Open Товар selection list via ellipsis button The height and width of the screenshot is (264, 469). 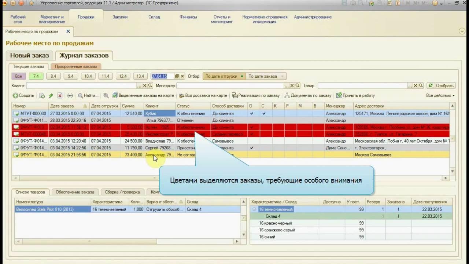pyautogui.click(x=410, y=85)
